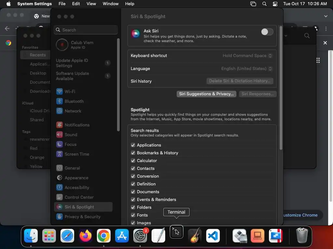The image size is (333, 249).
Task: Open Language dropdown for Siri
Action: pos(247,69)
